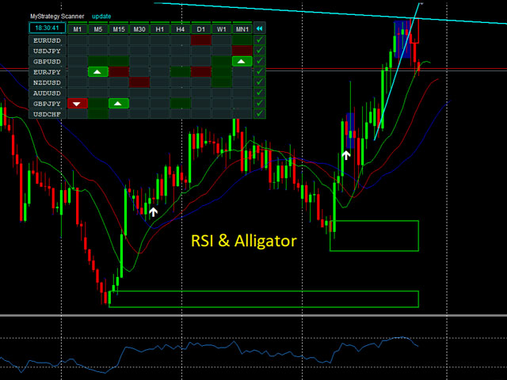Click the GBPUSD MN1 up-arrow signal

tap(242, 61)
